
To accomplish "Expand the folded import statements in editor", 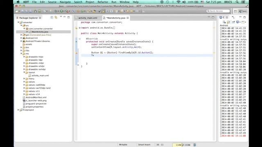I will pyautogui.click(x=79, y=28).
